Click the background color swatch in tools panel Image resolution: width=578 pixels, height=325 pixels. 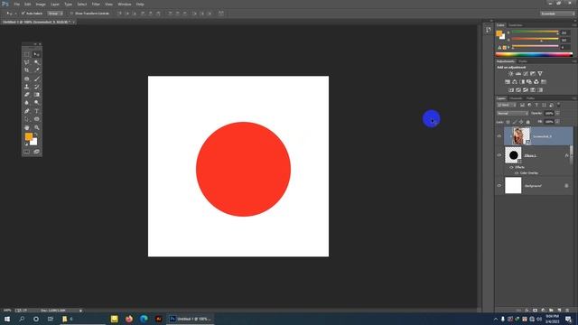[34, 143]
